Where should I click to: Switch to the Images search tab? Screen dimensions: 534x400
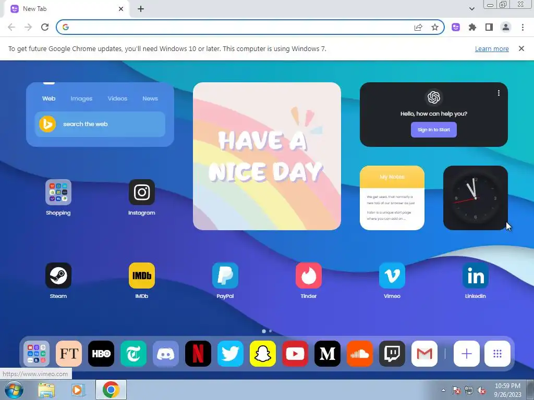pos(81,98)
